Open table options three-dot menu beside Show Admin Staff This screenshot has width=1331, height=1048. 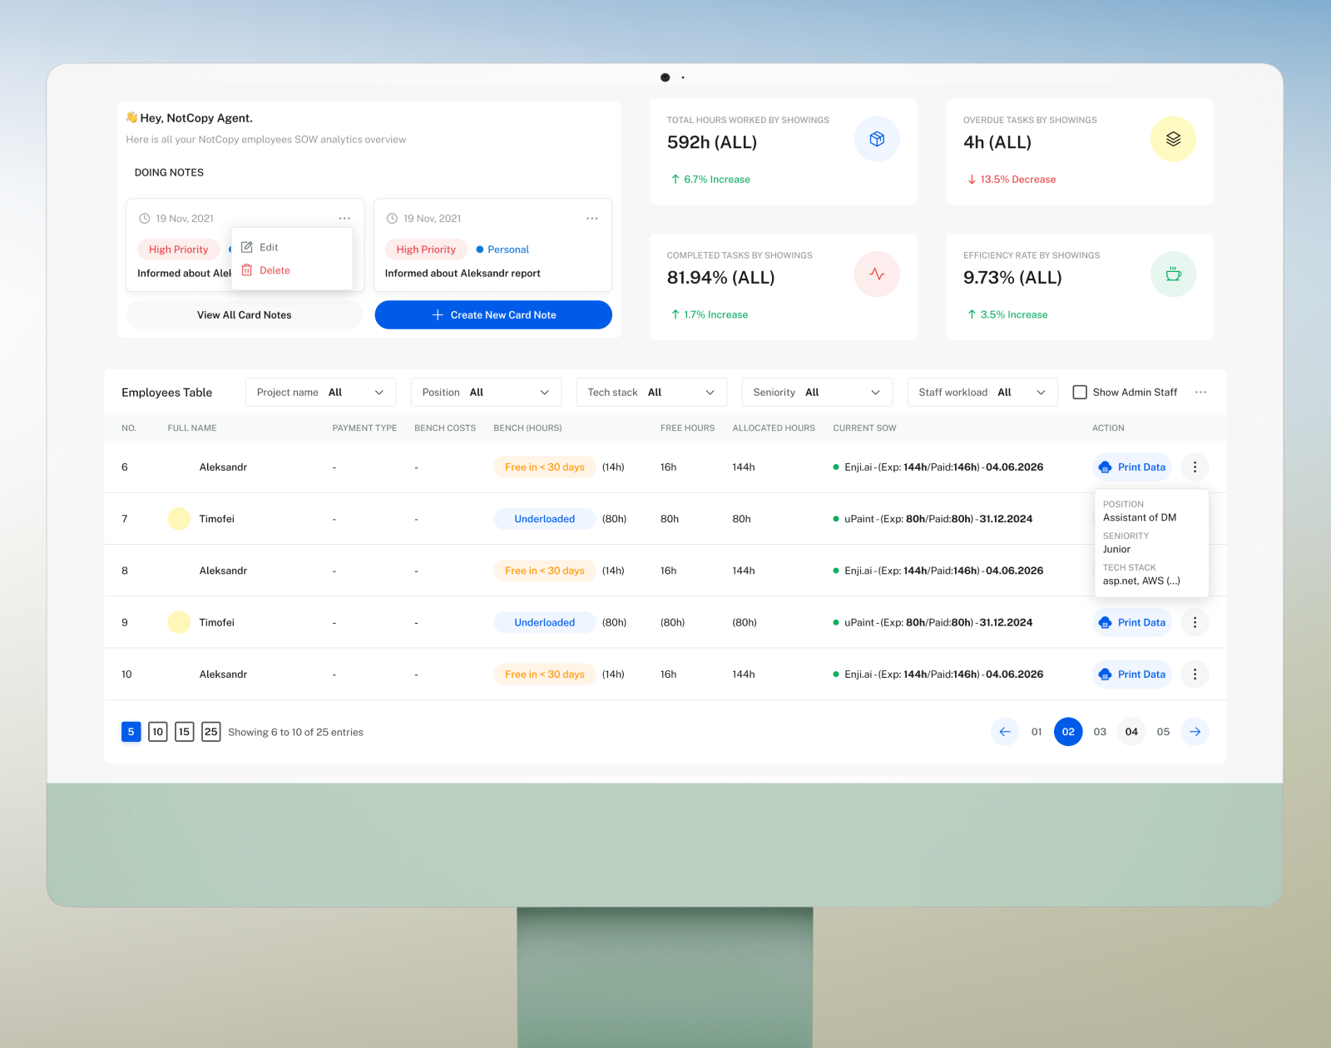[x=1200, y=393]
